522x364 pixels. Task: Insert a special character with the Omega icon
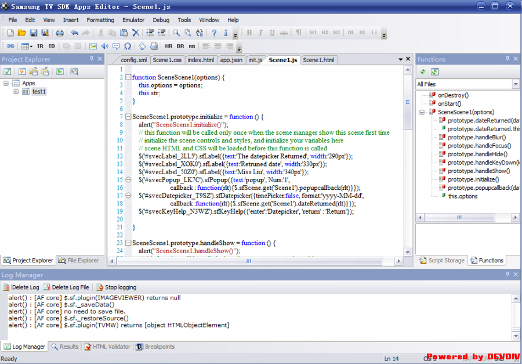point(128,46)
